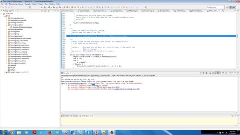Switch to the Customer.java editor tab
This screenshot has height=135, width=240.
[x=149, y=11]
